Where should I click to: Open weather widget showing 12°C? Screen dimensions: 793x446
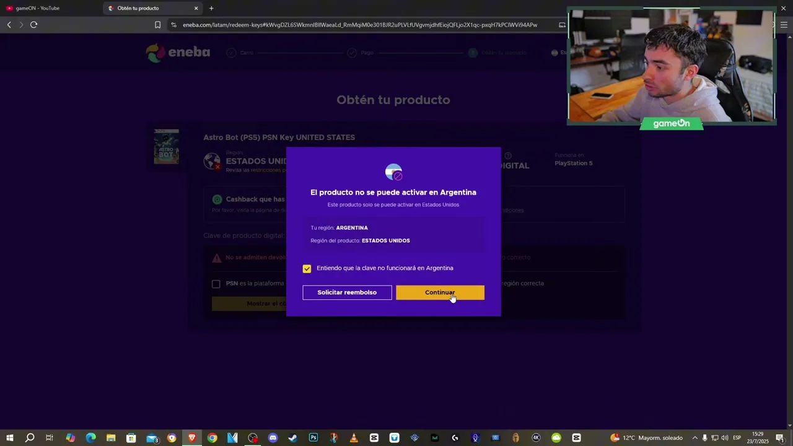(646, 438)
